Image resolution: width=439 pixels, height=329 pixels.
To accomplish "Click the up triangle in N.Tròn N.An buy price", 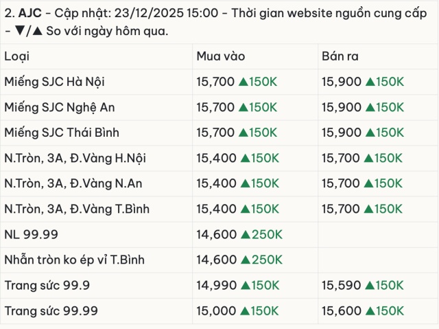I will click(244, 184).
